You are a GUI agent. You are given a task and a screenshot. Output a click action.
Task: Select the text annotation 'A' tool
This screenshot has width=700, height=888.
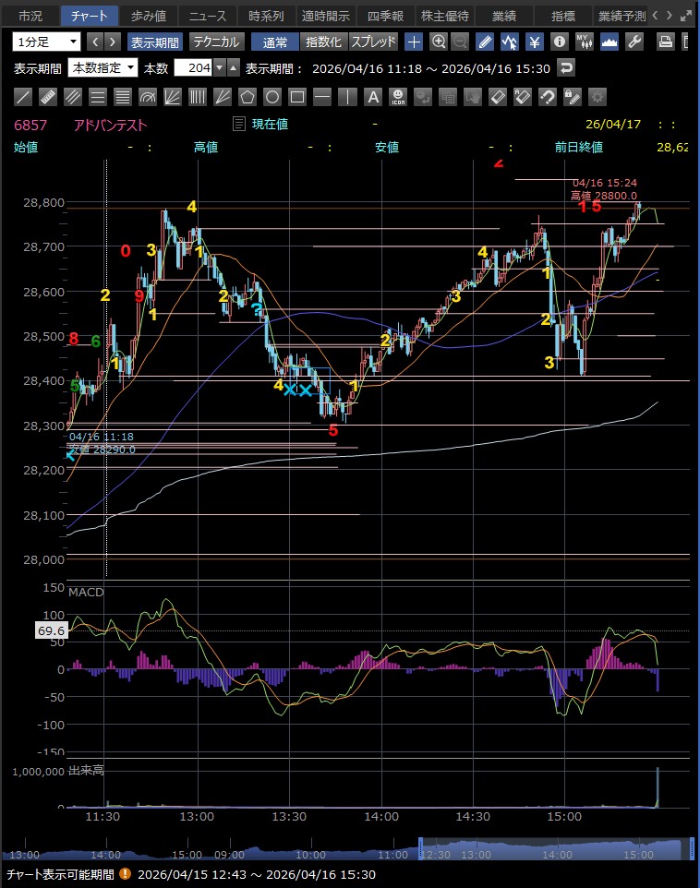click(372, 97)
